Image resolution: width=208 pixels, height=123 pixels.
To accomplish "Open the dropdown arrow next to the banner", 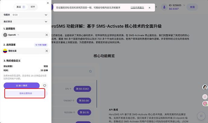I will click(x=156, y=7).
